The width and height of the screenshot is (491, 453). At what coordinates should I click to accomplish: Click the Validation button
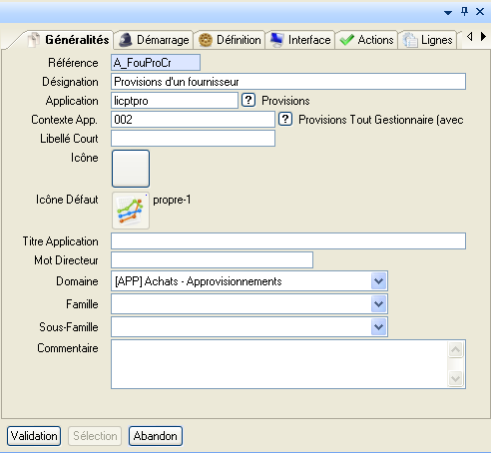(34, 436)
